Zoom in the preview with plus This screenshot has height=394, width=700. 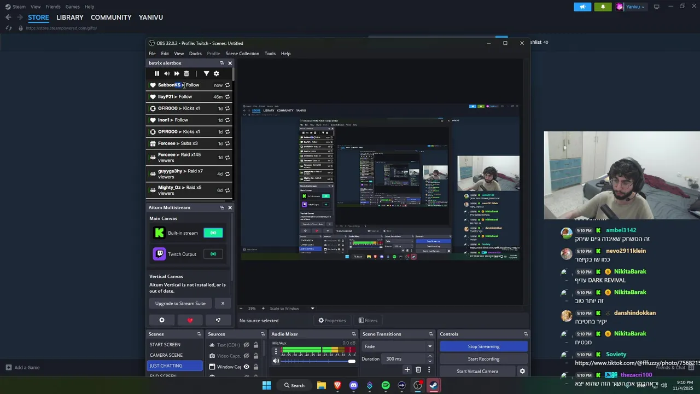point(263,309)
